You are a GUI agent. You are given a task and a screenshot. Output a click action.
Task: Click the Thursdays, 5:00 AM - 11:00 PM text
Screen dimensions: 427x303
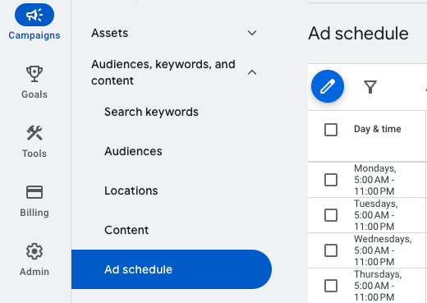click(378, 286)
